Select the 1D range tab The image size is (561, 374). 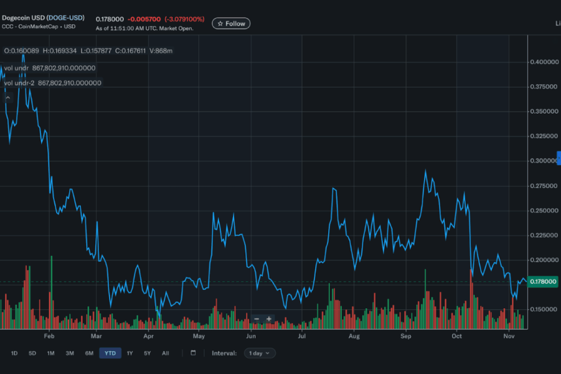point(14,353)
